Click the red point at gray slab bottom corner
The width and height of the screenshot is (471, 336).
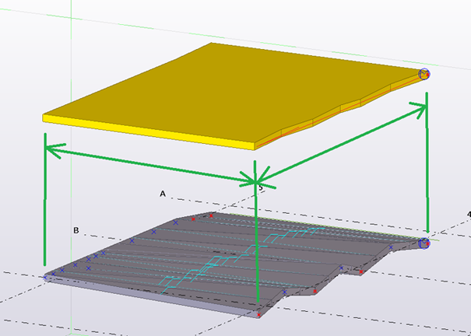click(x=259, y=315)
